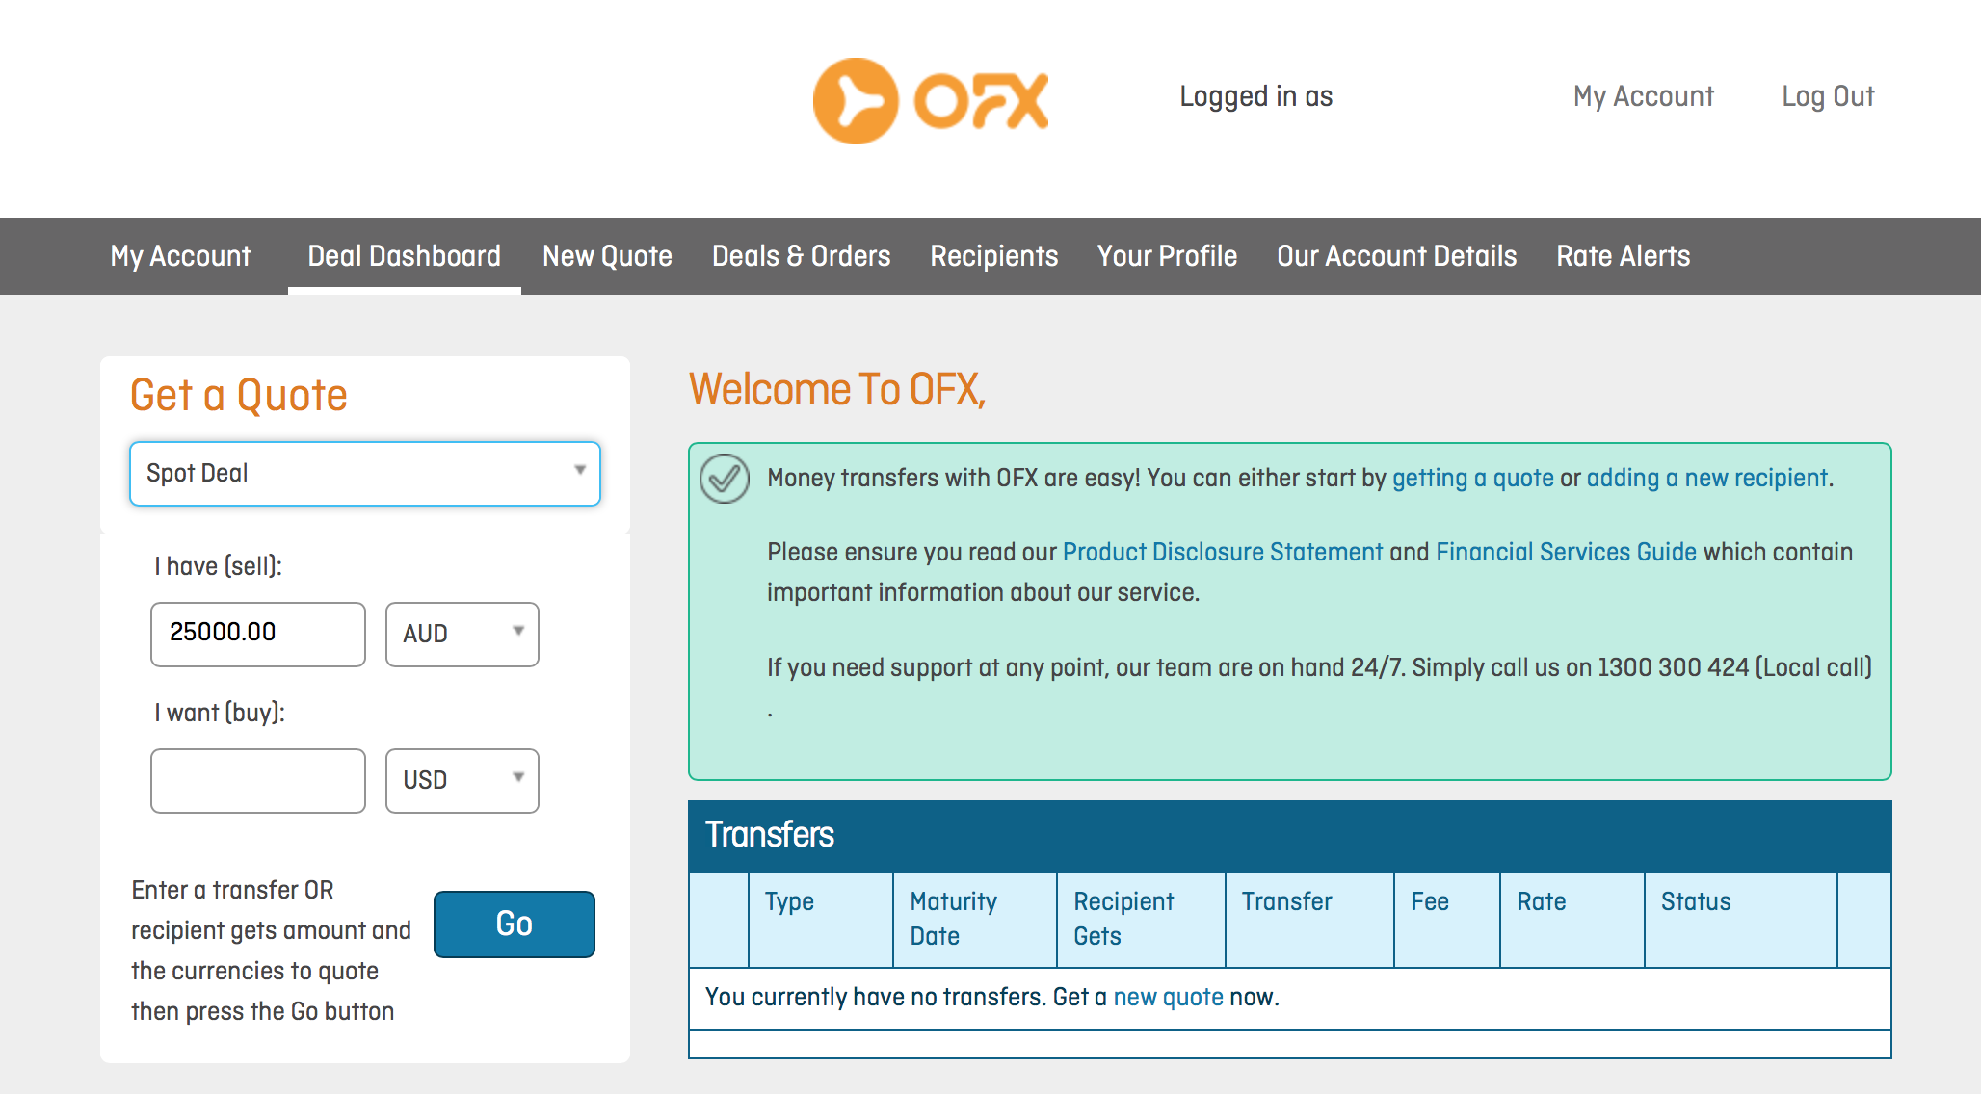Open the Financial Services Guide link

[1567, 552]
